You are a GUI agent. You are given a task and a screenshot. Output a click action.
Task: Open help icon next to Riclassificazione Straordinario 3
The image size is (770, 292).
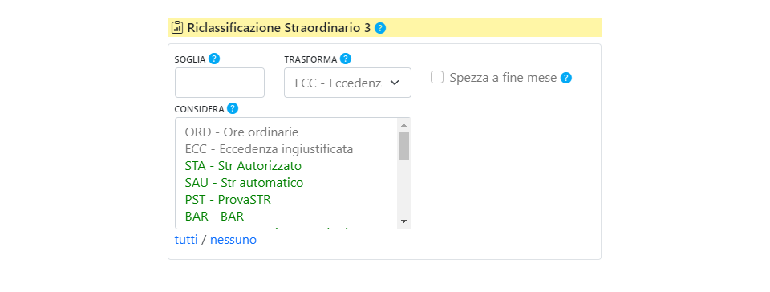pyautogui.click(x=380, y=28)
